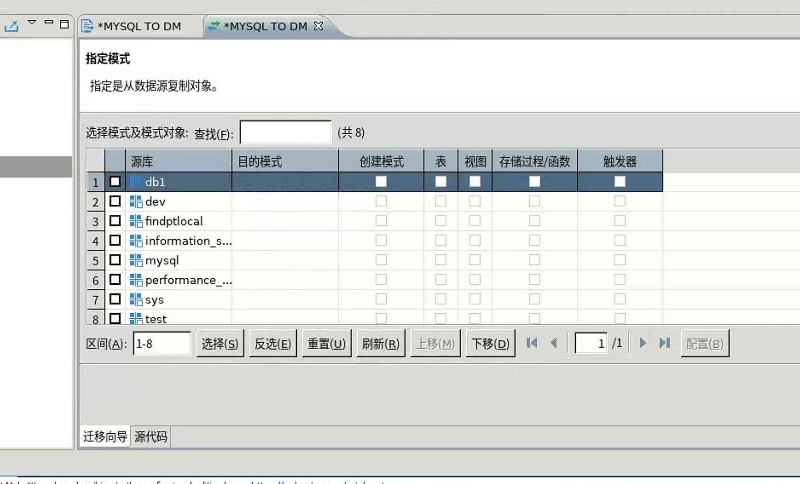Click the 触发器 column header
This screenshot has height=484, width=800.
tap(620, 161)
